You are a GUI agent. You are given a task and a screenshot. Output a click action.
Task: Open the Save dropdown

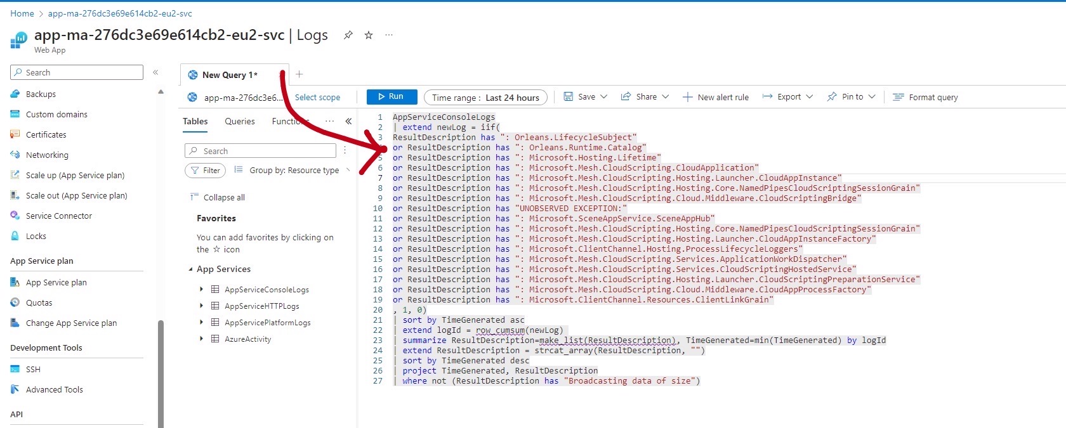coord(586,96)
